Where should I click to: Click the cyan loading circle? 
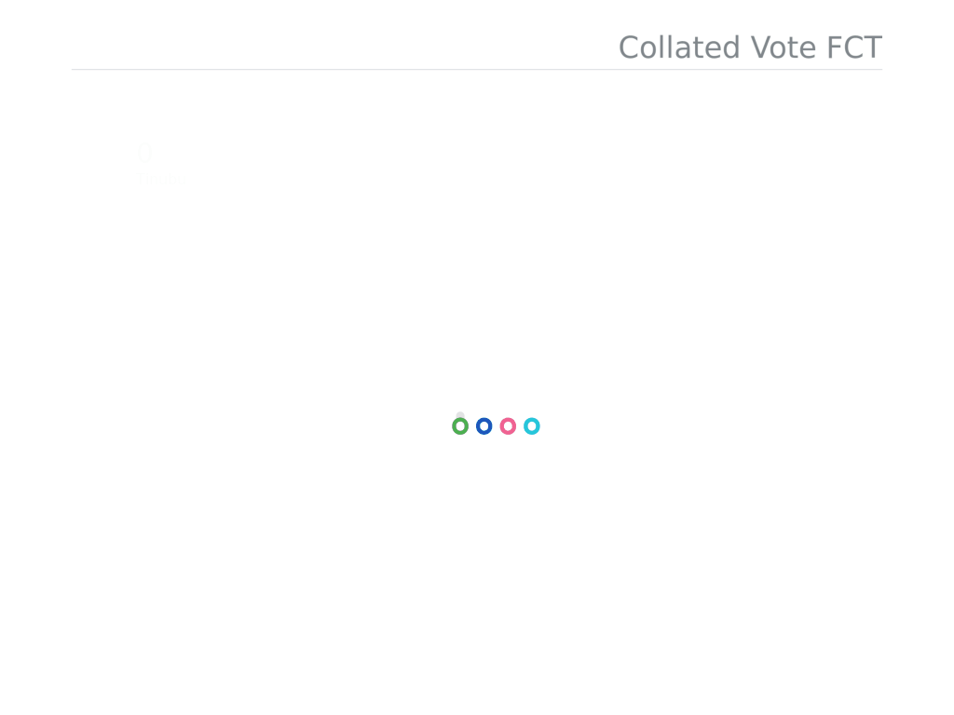[x=531, y=426]
